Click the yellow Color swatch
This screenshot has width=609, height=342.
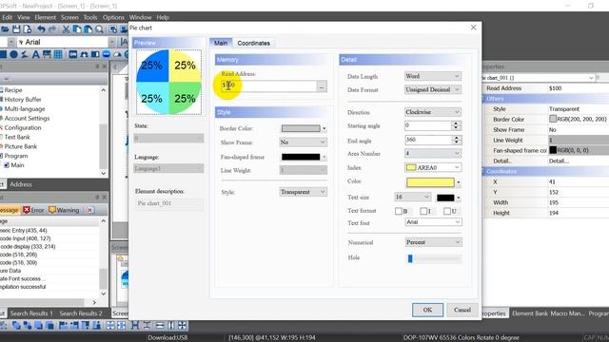(430, 181)
